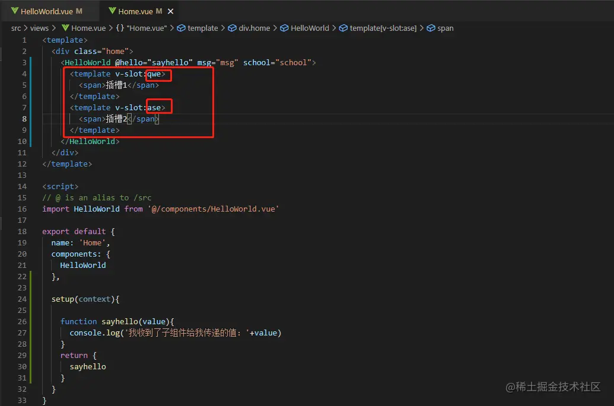This screenshot has width=614, height=406.
Task: Click line number 8 in gutter
Action: 24,119
